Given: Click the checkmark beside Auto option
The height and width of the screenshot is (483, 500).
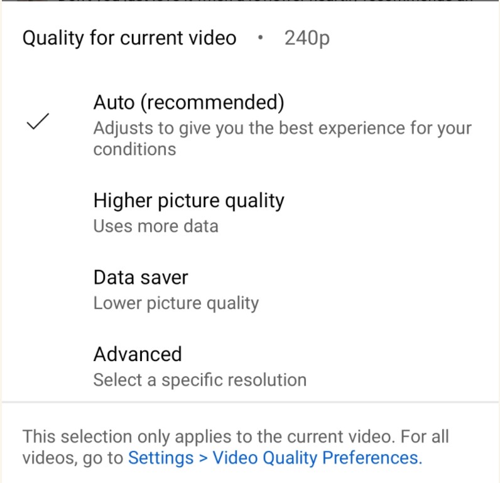Looking at the screenshot, I should [x=38, y=122].
